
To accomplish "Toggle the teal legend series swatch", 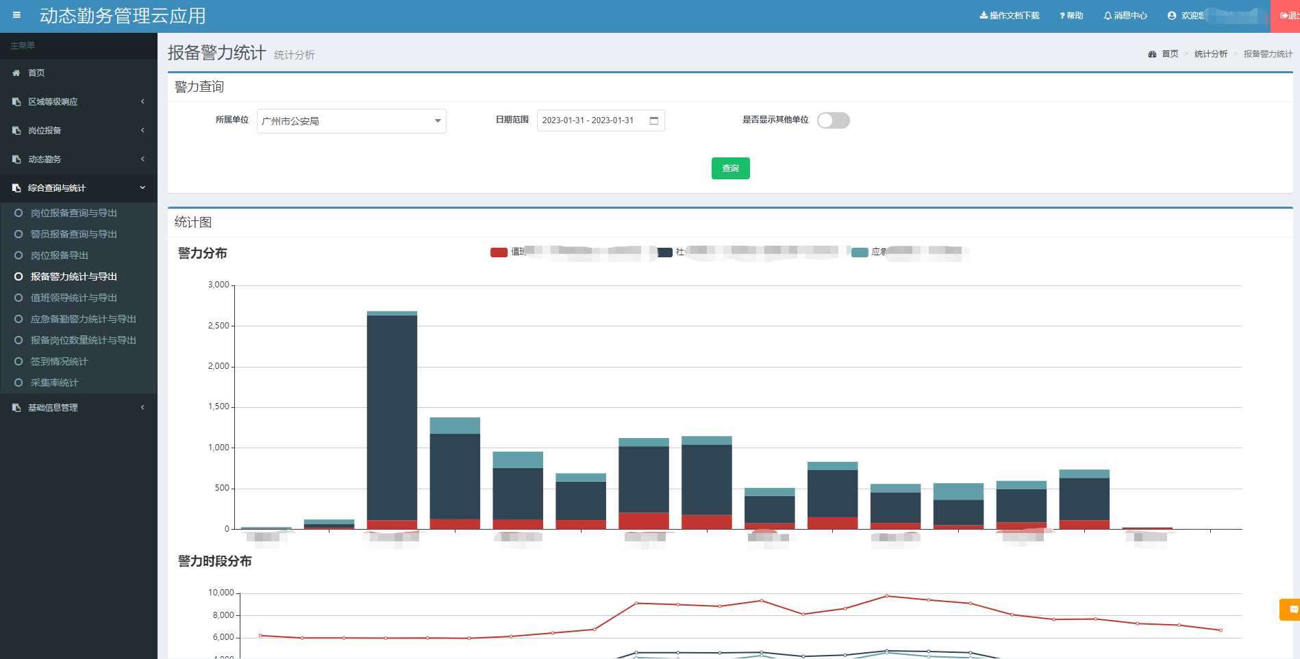I will point(860,253).
